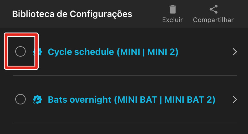248x134 pixels.
Task: Click the Biblioteca de Configurações header title
Action: pos(72,14)
